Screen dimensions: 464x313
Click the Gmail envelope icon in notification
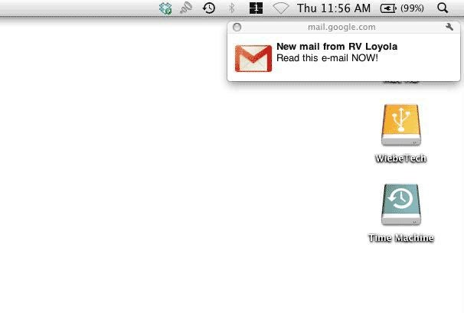coord(253,58)
